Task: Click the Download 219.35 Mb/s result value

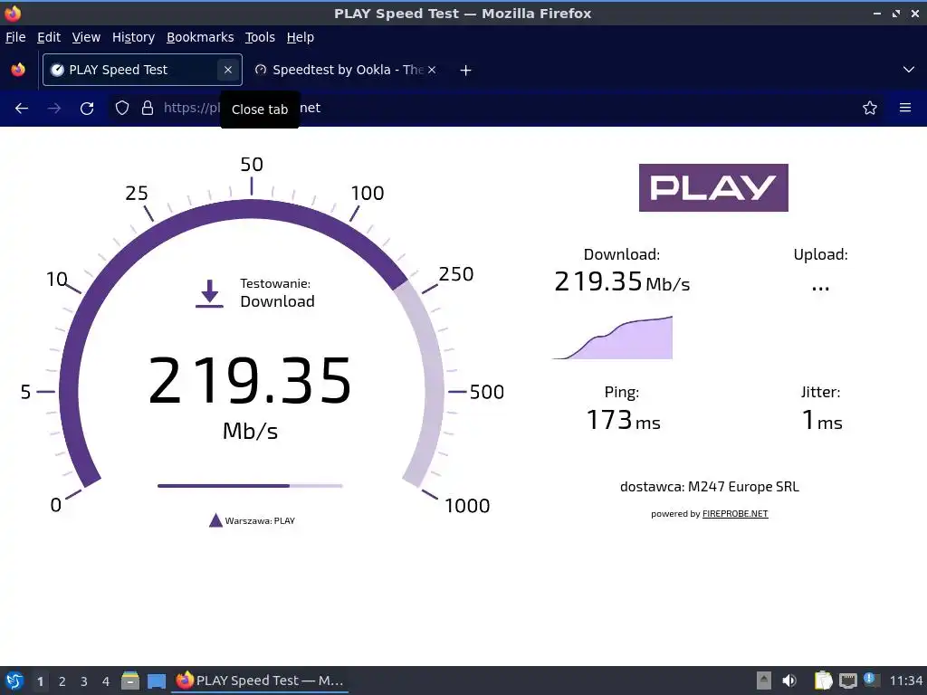Action: click(x=622, y=281)
